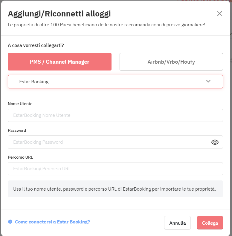232x236 pixels.
Task: Click the Password field label
Action: pos(17,130)
